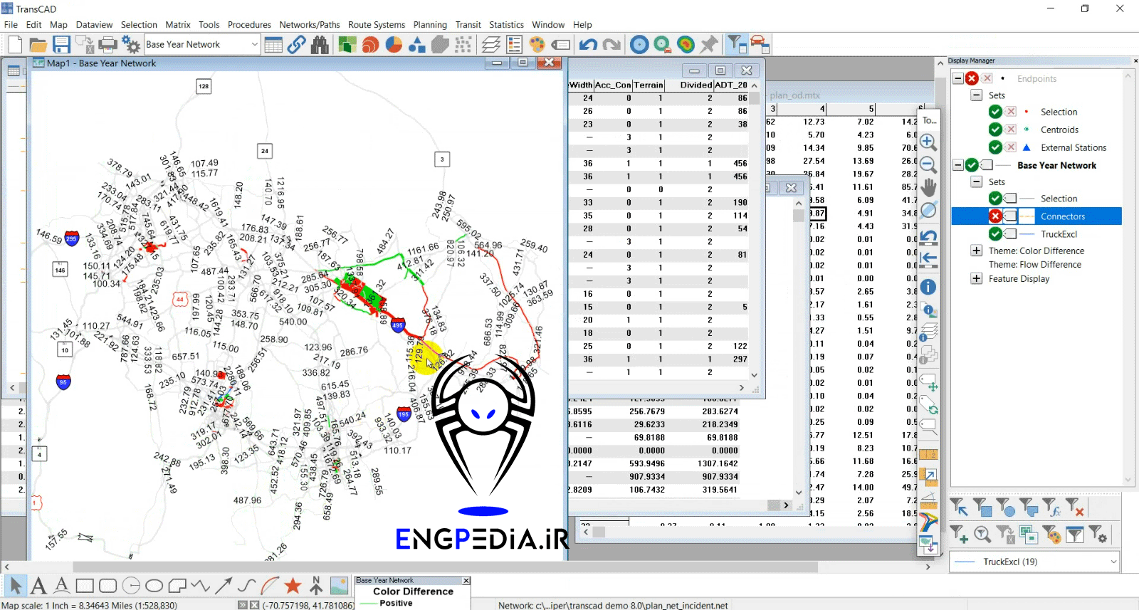Toggle visibility of Centroids set
The width and height of the screenshot is (1139, 610).
[995, 130]
